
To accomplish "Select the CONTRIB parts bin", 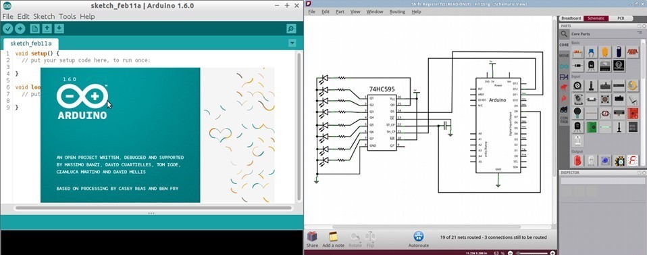I will pyautogui.click(x=564, y=120).
